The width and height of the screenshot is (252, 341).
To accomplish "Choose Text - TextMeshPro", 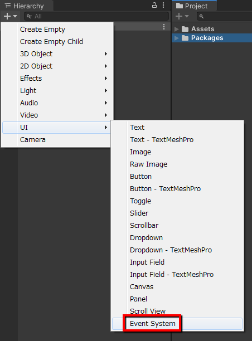I will tap(177, 140).
